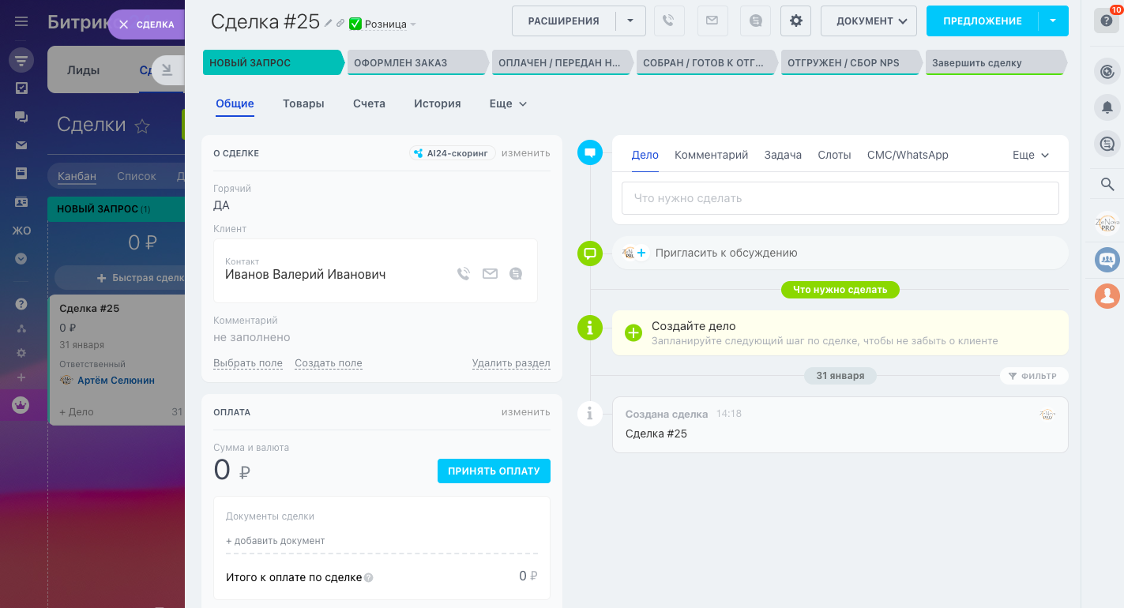The image size is (1124, 608).
Task: Select the Комментарий tab in timeline
Action: coord(711,155)
